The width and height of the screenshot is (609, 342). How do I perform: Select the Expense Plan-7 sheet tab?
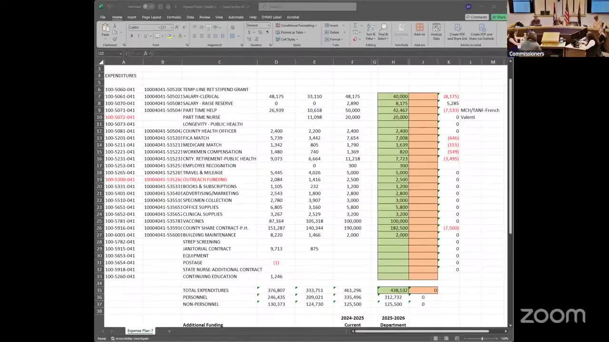[140, 331]
